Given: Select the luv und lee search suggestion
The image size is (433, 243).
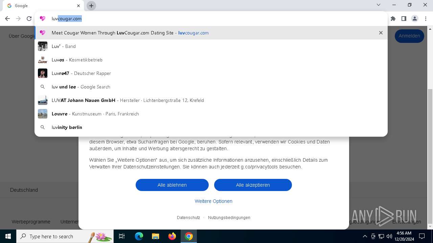Looking at the screenshot, I should [x=211, y=87].
